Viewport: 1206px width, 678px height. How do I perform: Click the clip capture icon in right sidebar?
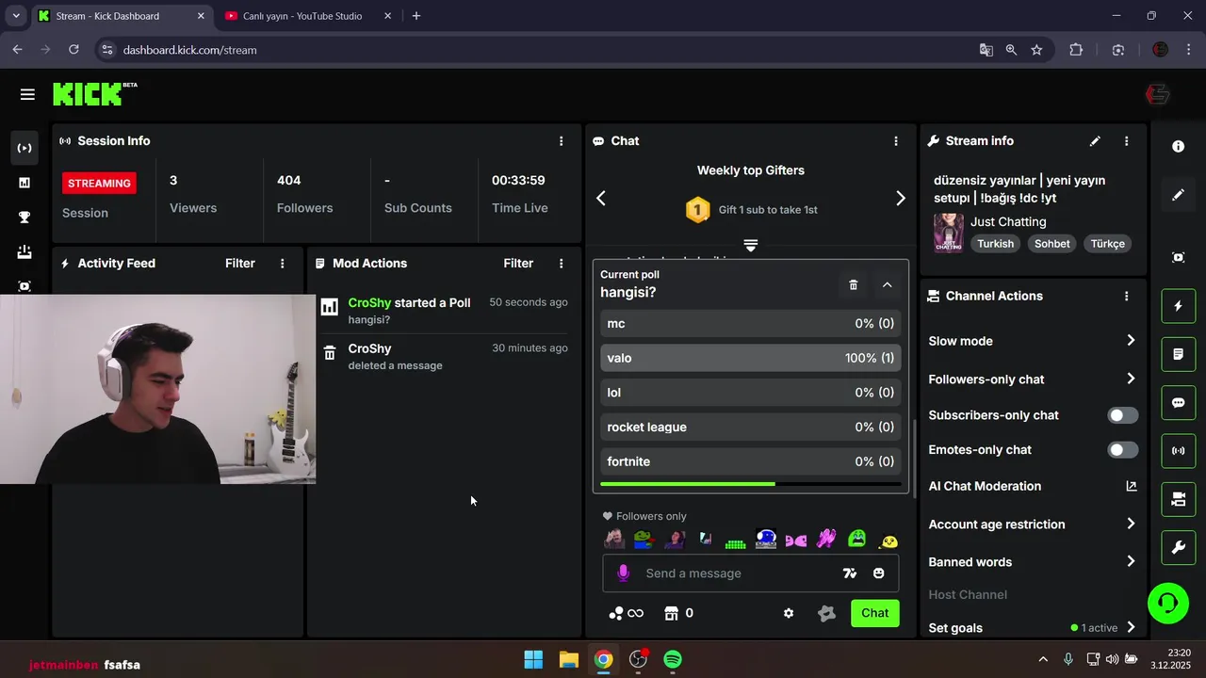1178,257
